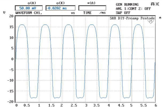Click the diamond cursor marker under Pentode
162x107 pixels.
[x=151, y=22]
